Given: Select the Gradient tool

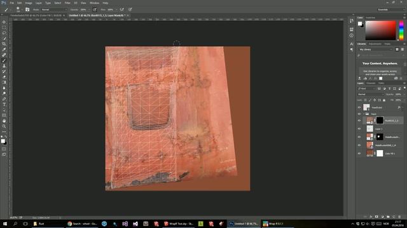Looking at the screenshot, I should 4,82.
